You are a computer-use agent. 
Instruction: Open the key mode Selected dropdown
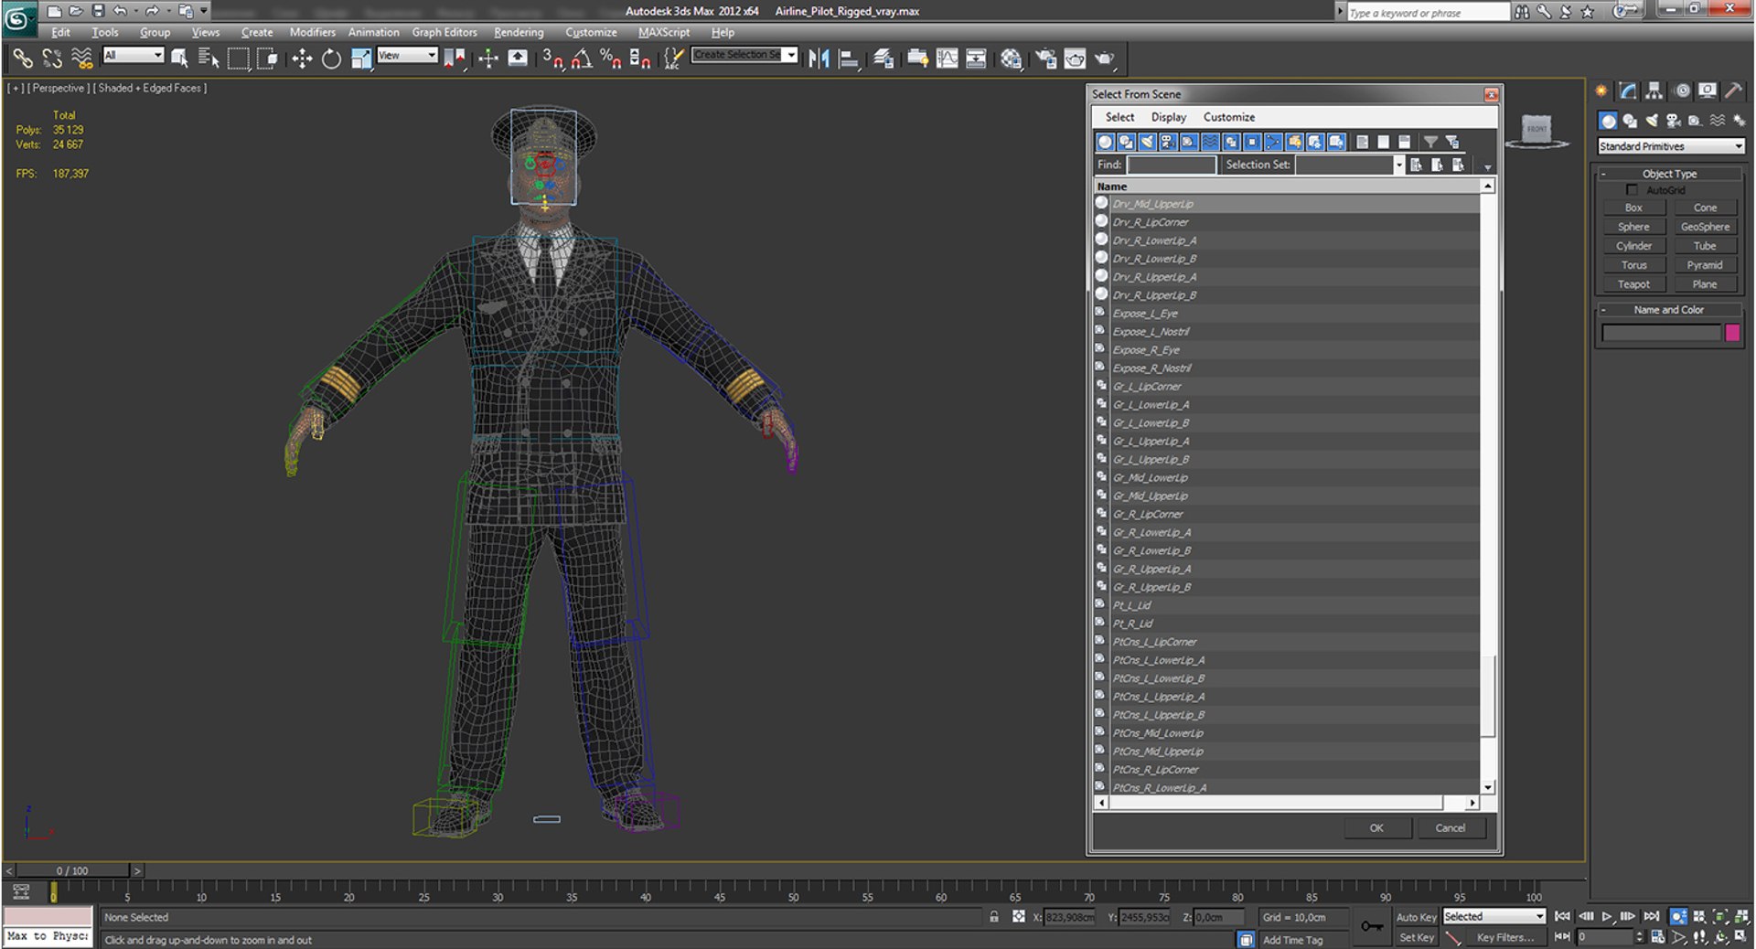[x=1494, y=917]
